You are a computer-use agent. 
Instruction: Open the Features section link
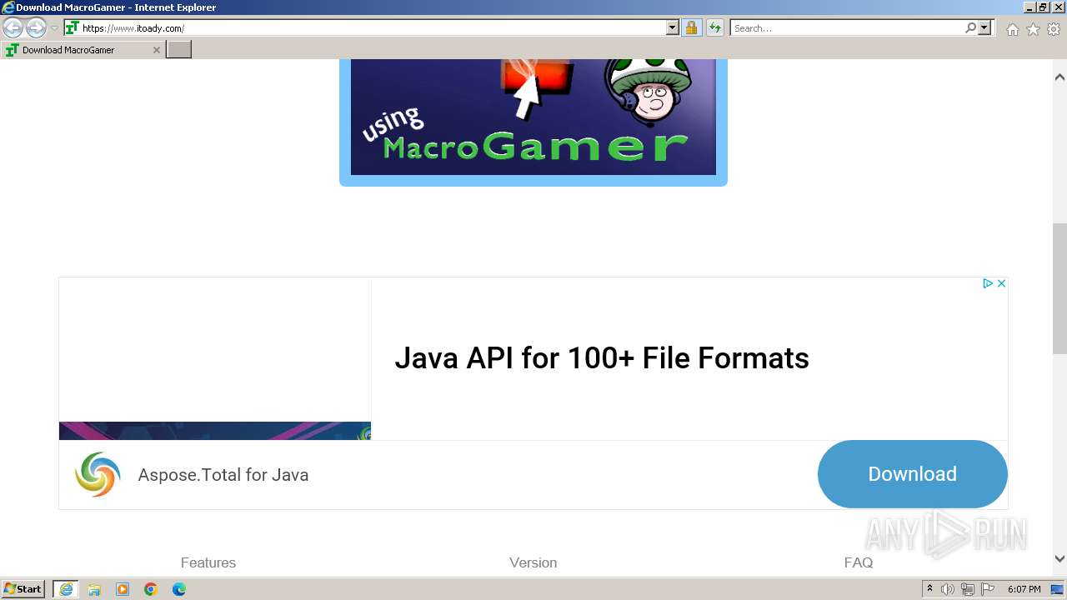pyautogui.click(x=208, y=562)
